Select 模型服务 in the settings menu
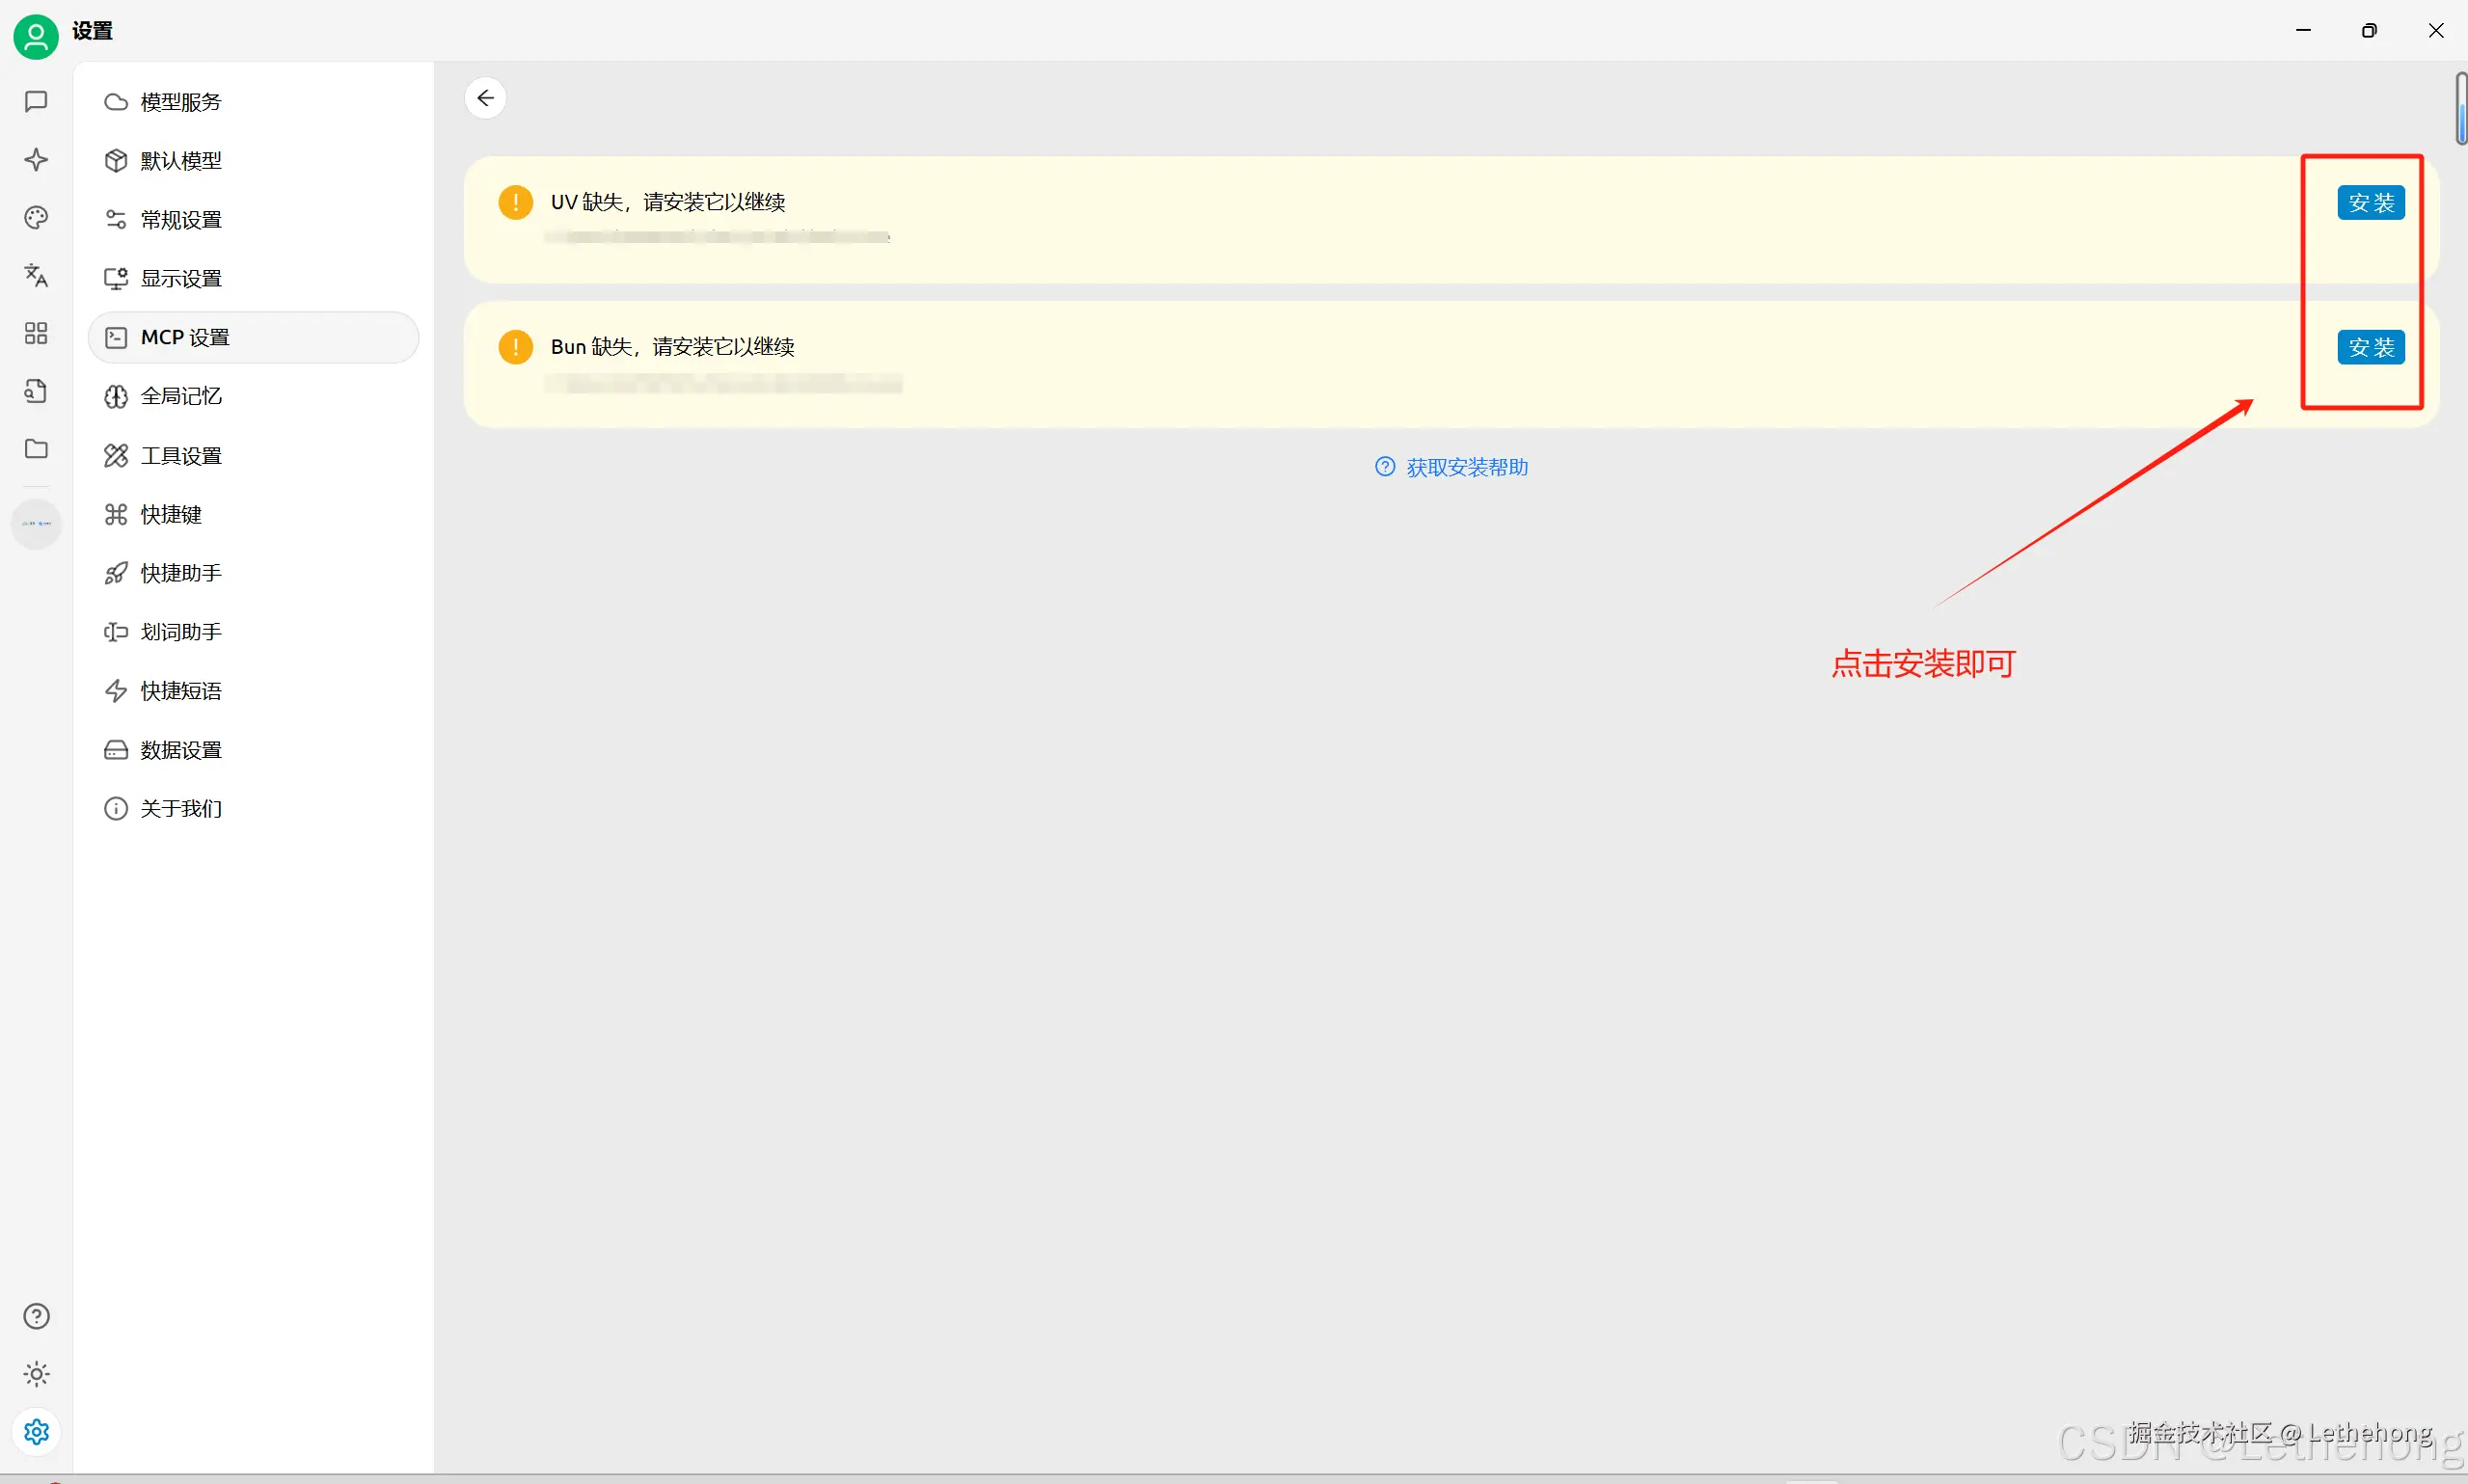This screenshot has height=1484, width=2468. (x=181, y=102)
